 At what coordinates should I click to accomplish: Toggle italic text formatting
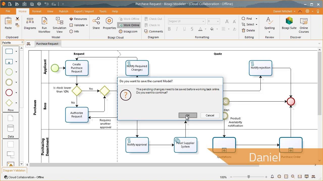click(177, 29)
